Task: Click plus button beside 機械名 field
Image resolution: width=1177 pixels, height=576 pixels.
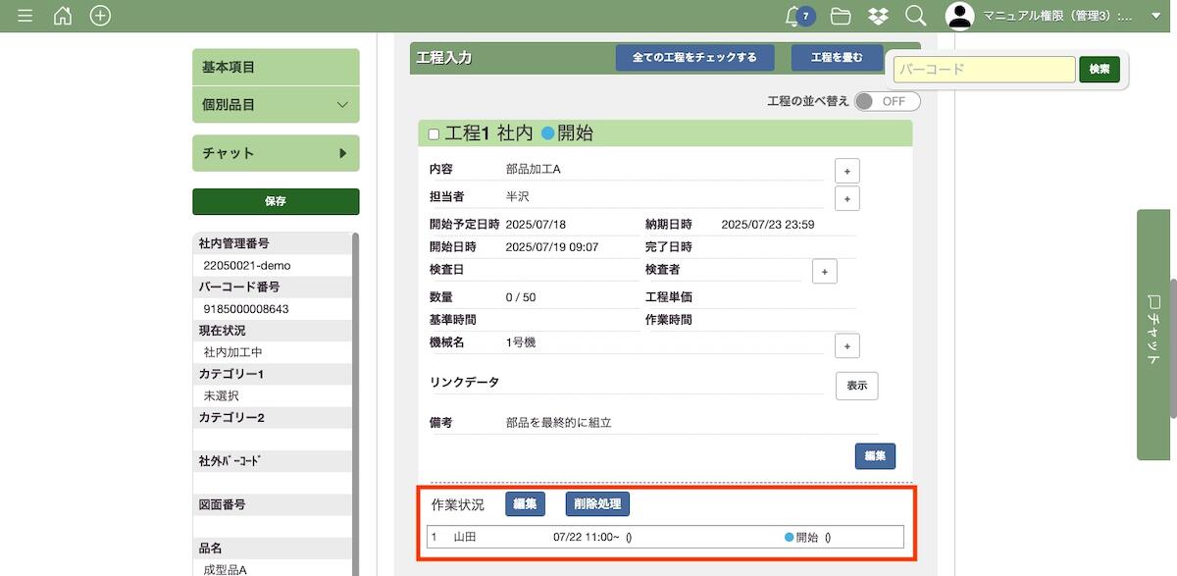Action: click(x=846, y=345)
